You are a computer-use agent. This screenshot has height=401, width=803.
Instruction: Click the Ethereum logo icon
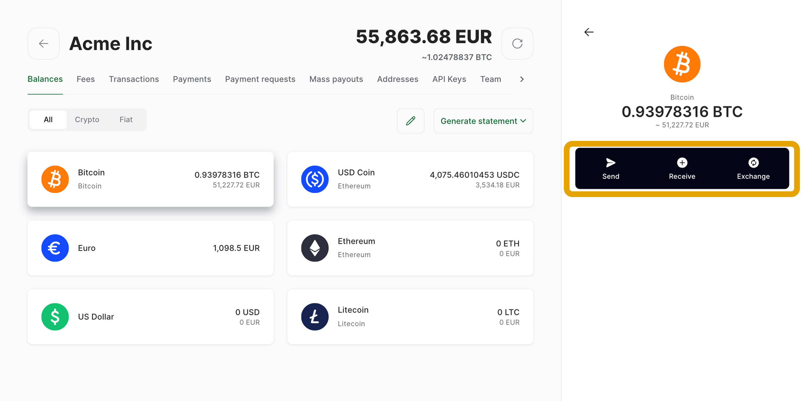tap(315, 248)
